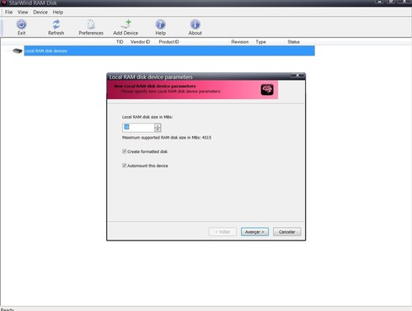This screenshot has width=412, height=311.
Task: Click the Revision column header
Action: [x=240, y=42]
